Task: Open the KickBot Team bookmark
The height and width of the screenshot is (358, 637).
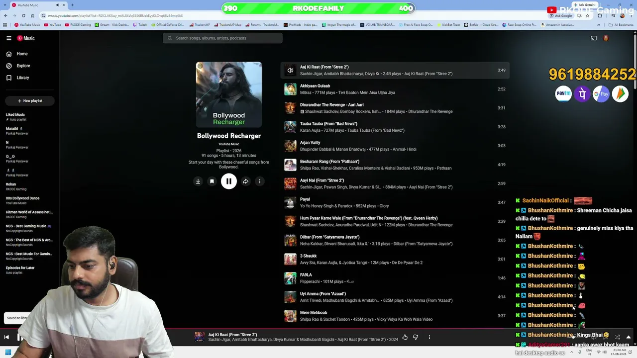Action: click(448, 25)
